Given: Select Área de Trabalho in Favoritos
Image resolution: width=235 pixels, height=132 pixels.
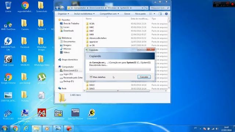Looking at the screenshot, I should [69, 23].
